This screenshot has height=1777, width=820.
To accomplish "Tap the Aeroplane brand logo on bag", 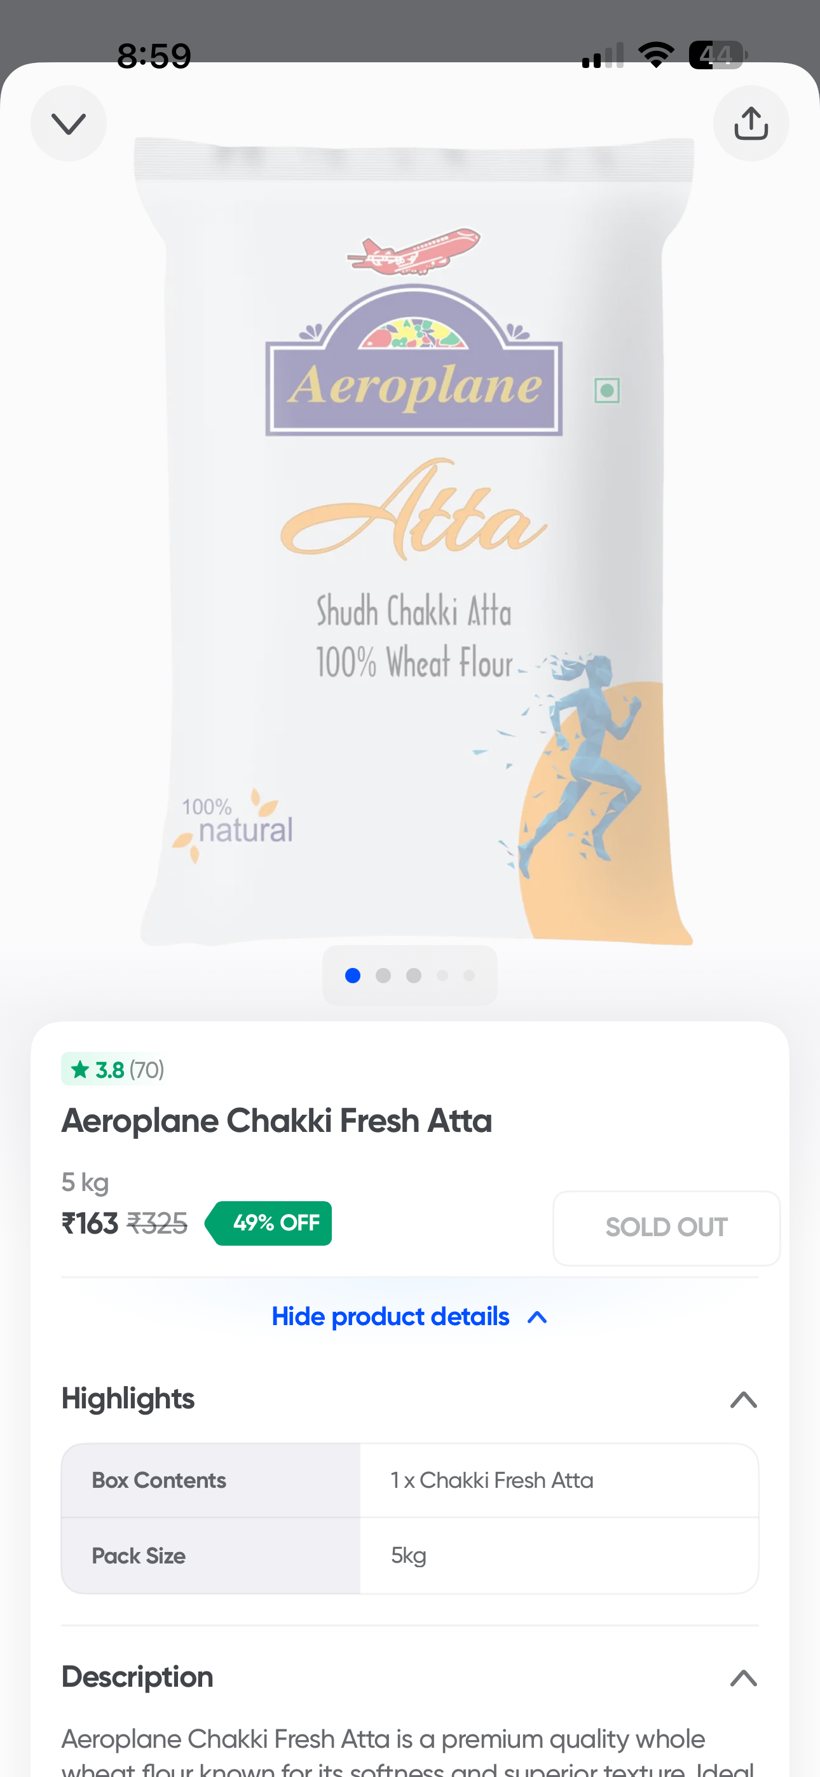I will coord(414,372).
